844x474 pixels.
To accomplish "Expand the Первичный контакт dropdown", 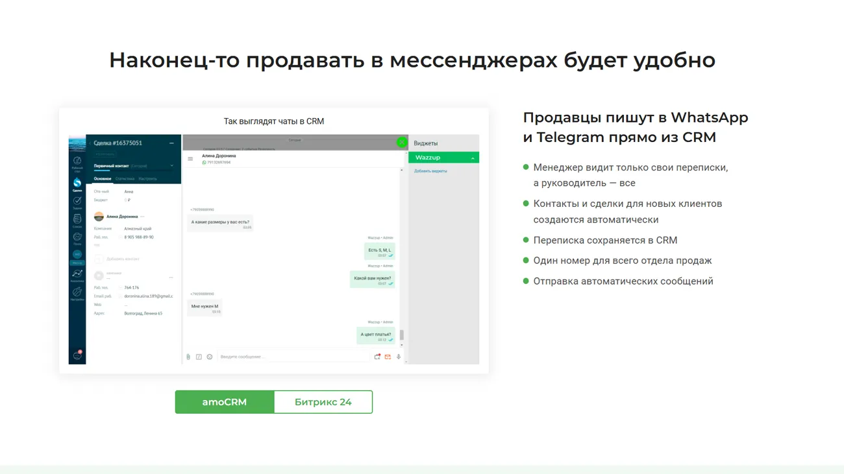I will tap(171, 166).
